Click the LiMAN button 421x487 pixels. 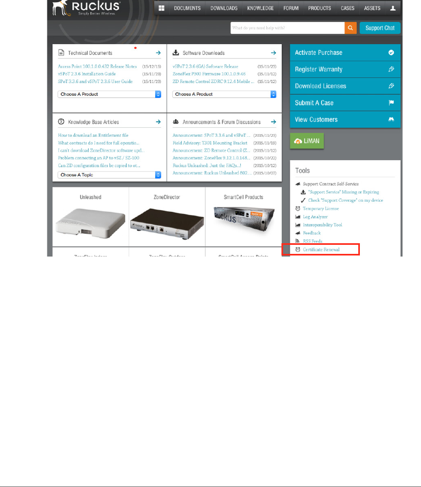(307, 141)
